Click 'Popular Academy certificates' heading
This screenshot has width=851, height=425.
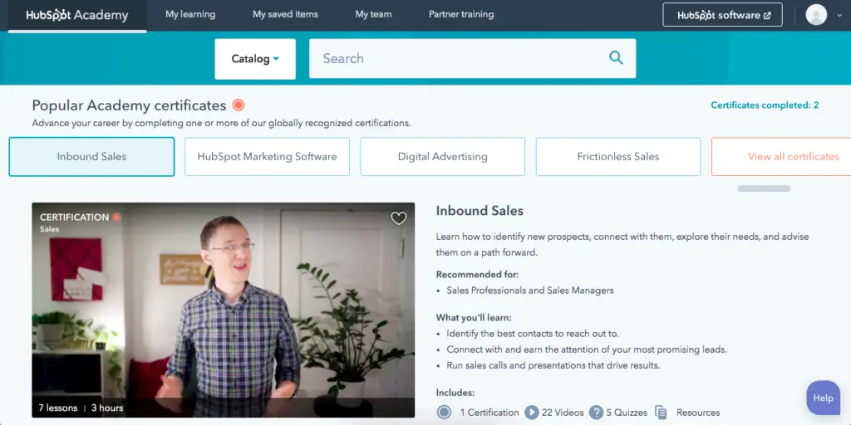click(129, 105)
